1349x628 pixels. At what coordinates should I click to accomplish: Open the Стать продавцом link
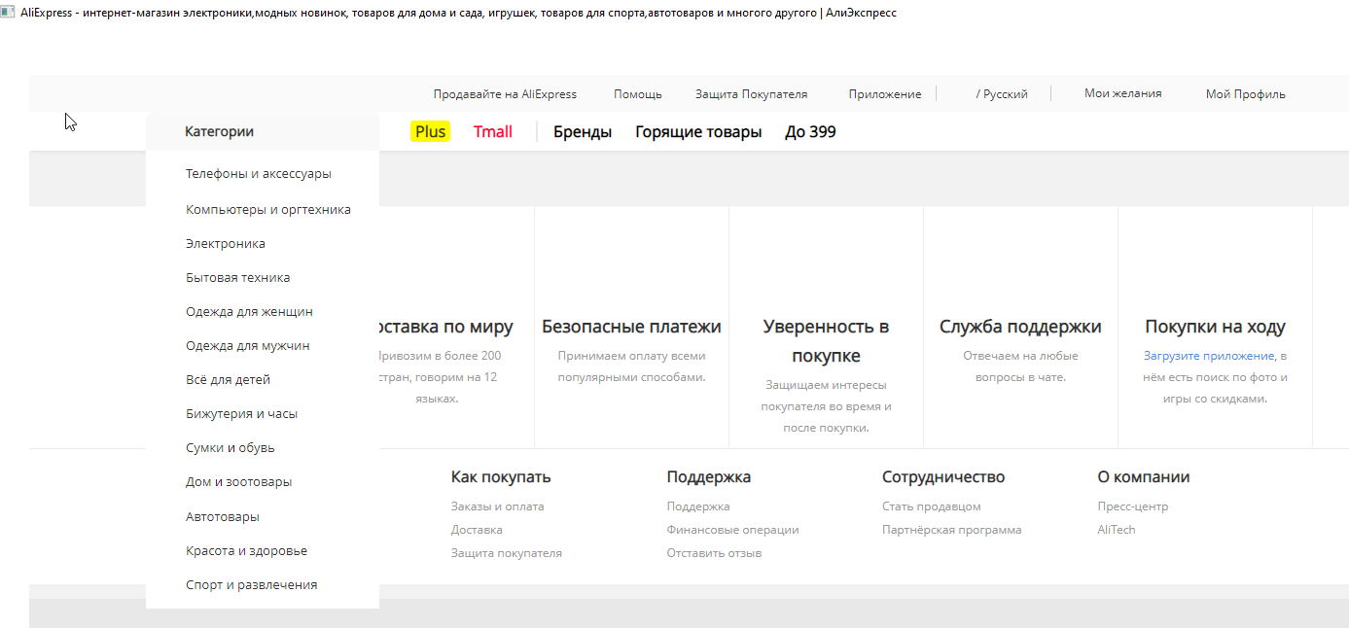pyautogui.click(x=932, y=506)
